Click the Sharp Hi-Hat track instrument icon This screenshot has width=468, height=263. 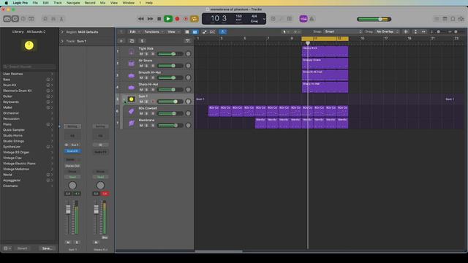(132, 88)
